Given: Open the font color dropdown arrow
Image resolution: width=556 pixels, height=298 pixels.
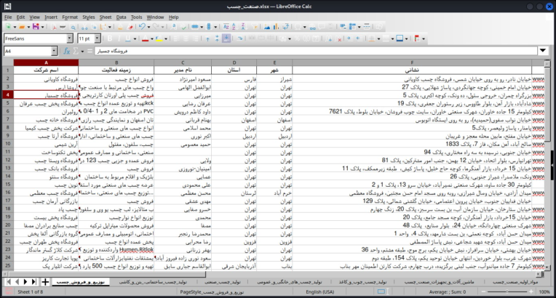Looking at the screenshot, I should pos(152,39).
